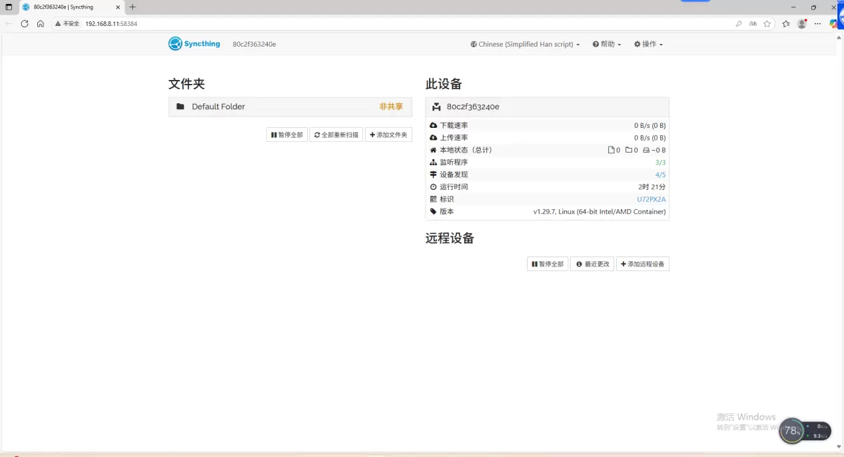Click the address bar showing 192.168.8.11
This screenshot has height=457, width=844.
coord(400,23)
